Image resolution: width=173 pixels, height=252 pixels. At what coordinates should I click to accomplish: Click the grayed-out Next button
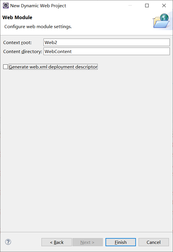88,242
